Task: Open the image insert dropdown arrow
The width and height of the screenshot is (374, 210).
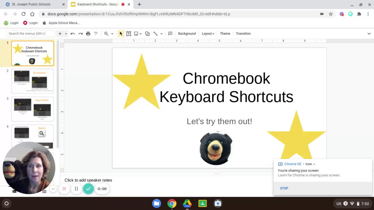Action: [x=141, y=34]
